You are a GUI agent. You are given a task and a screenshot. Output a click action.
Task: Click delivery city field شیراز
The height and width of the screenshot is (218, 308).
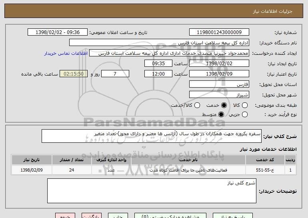219,95
